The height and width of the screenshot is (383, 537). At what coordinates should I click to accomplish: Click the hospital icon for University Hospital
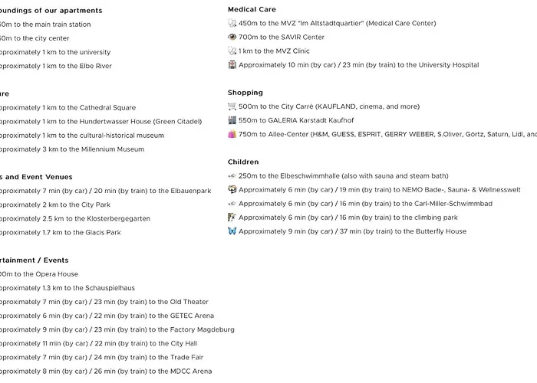pos(232,65)
